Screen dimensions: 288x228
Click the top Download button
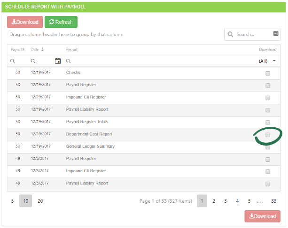[x=25, y=22]
